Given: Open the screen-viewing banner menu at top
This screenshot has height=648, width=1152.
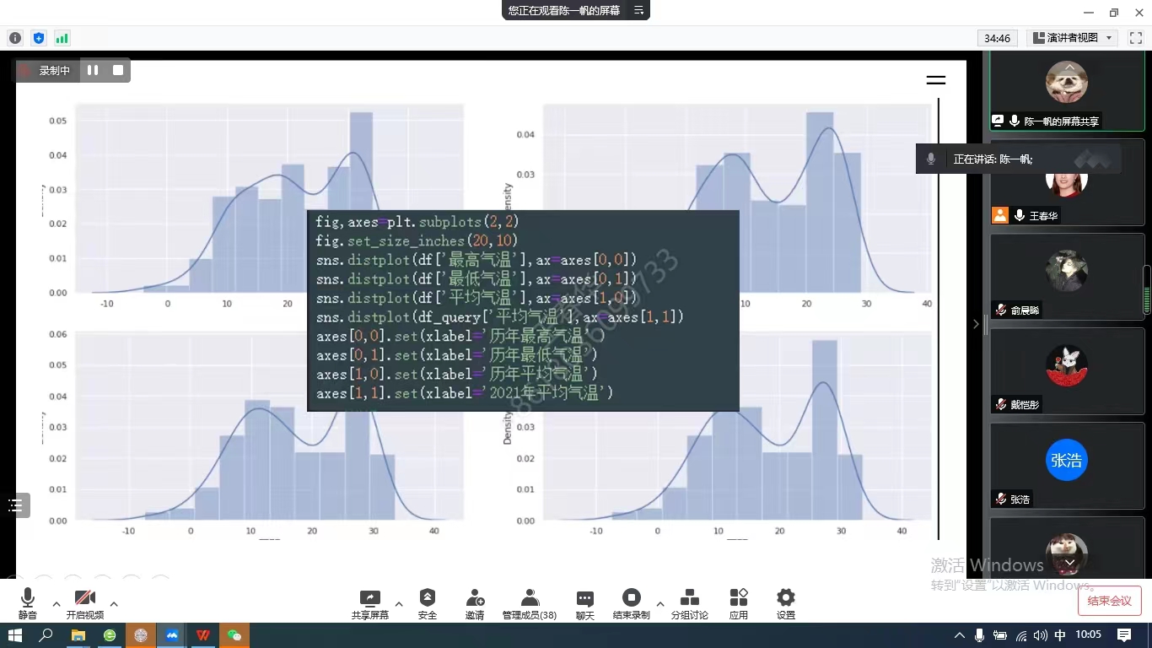Looking at the screenshot, I should (x=638, y=11).
